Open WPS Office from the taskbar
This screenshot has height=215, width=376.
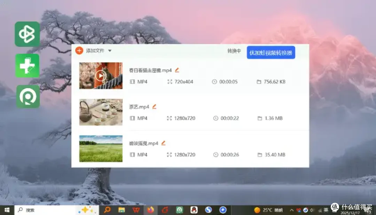(x=136, y=210)
